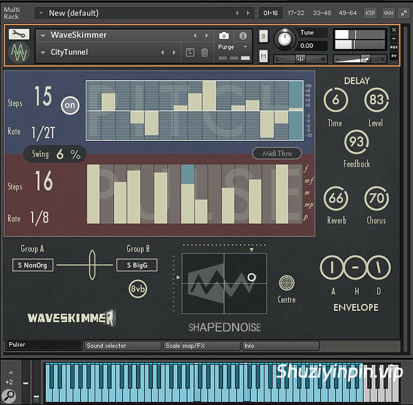Click the Group A/B crossfade slider handle

click(92, 265)
